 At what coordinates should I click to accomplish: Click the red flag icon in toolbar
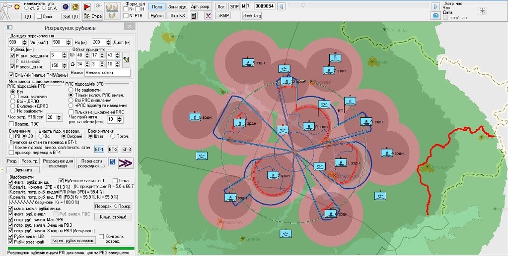click(x=87, y=7)
